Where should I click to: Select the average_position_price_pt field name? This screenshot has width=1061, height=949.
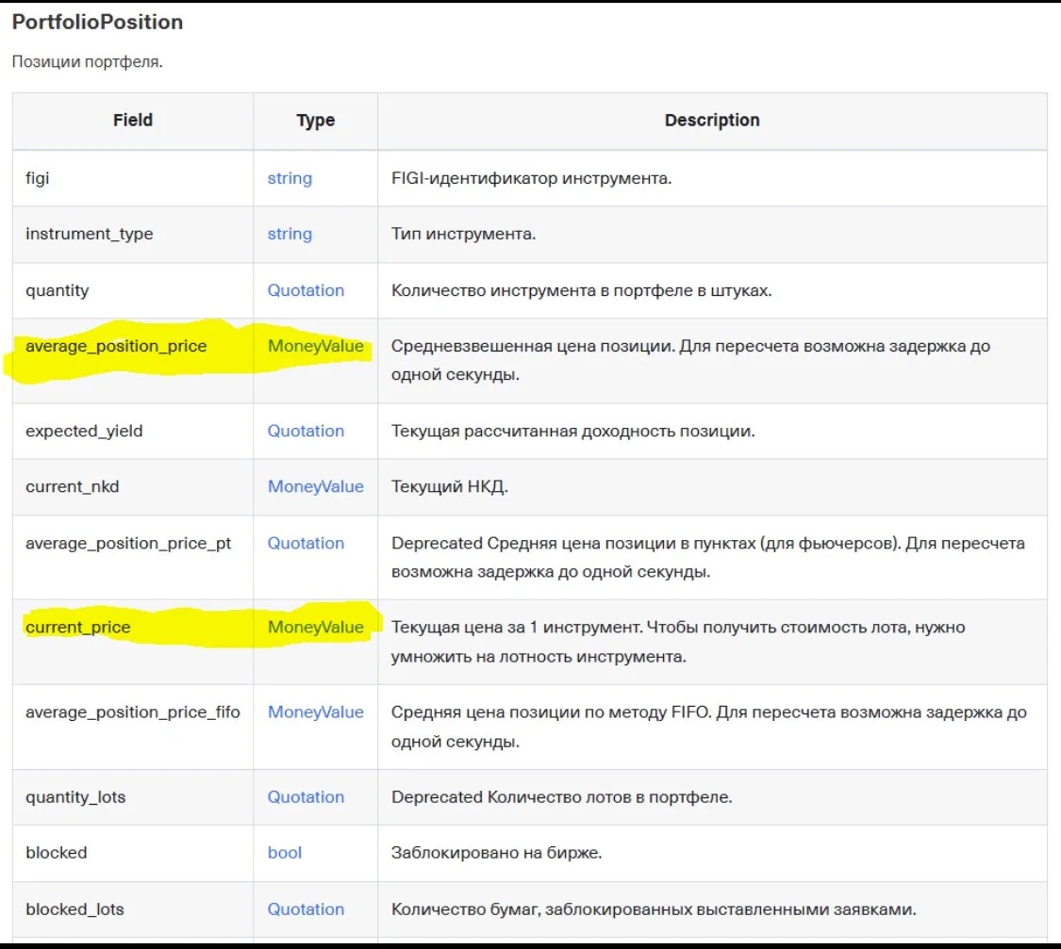pyautogui.click(x=128, y=544)
